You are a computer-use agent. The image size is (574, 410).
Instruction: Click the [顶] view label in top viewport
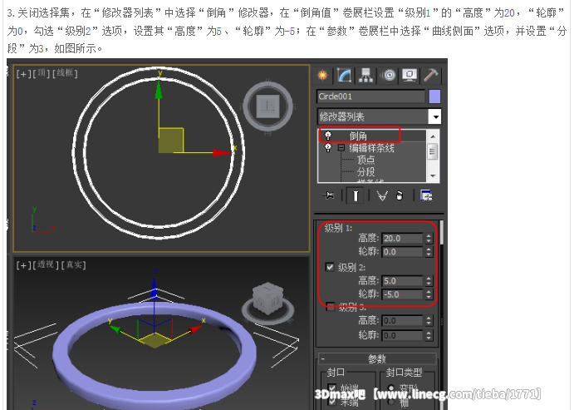(x=42, y=73)
